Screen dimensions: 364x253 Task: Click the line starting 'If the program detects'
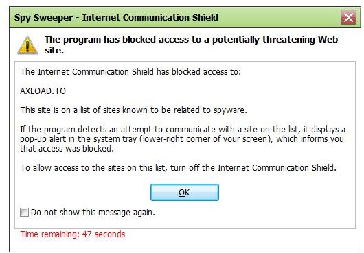point(183,130)
